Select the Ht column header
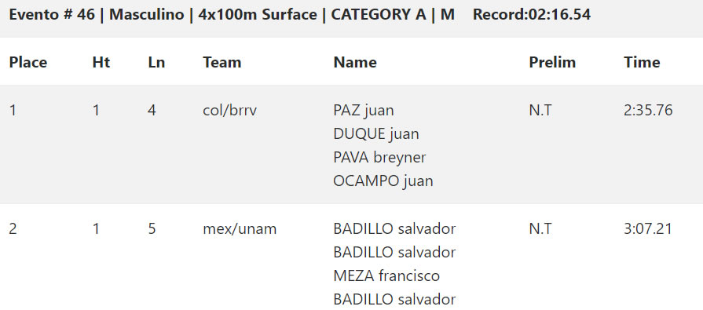This screenshot has height=310, width=703. pyautogui.click(x=101, y=62)
